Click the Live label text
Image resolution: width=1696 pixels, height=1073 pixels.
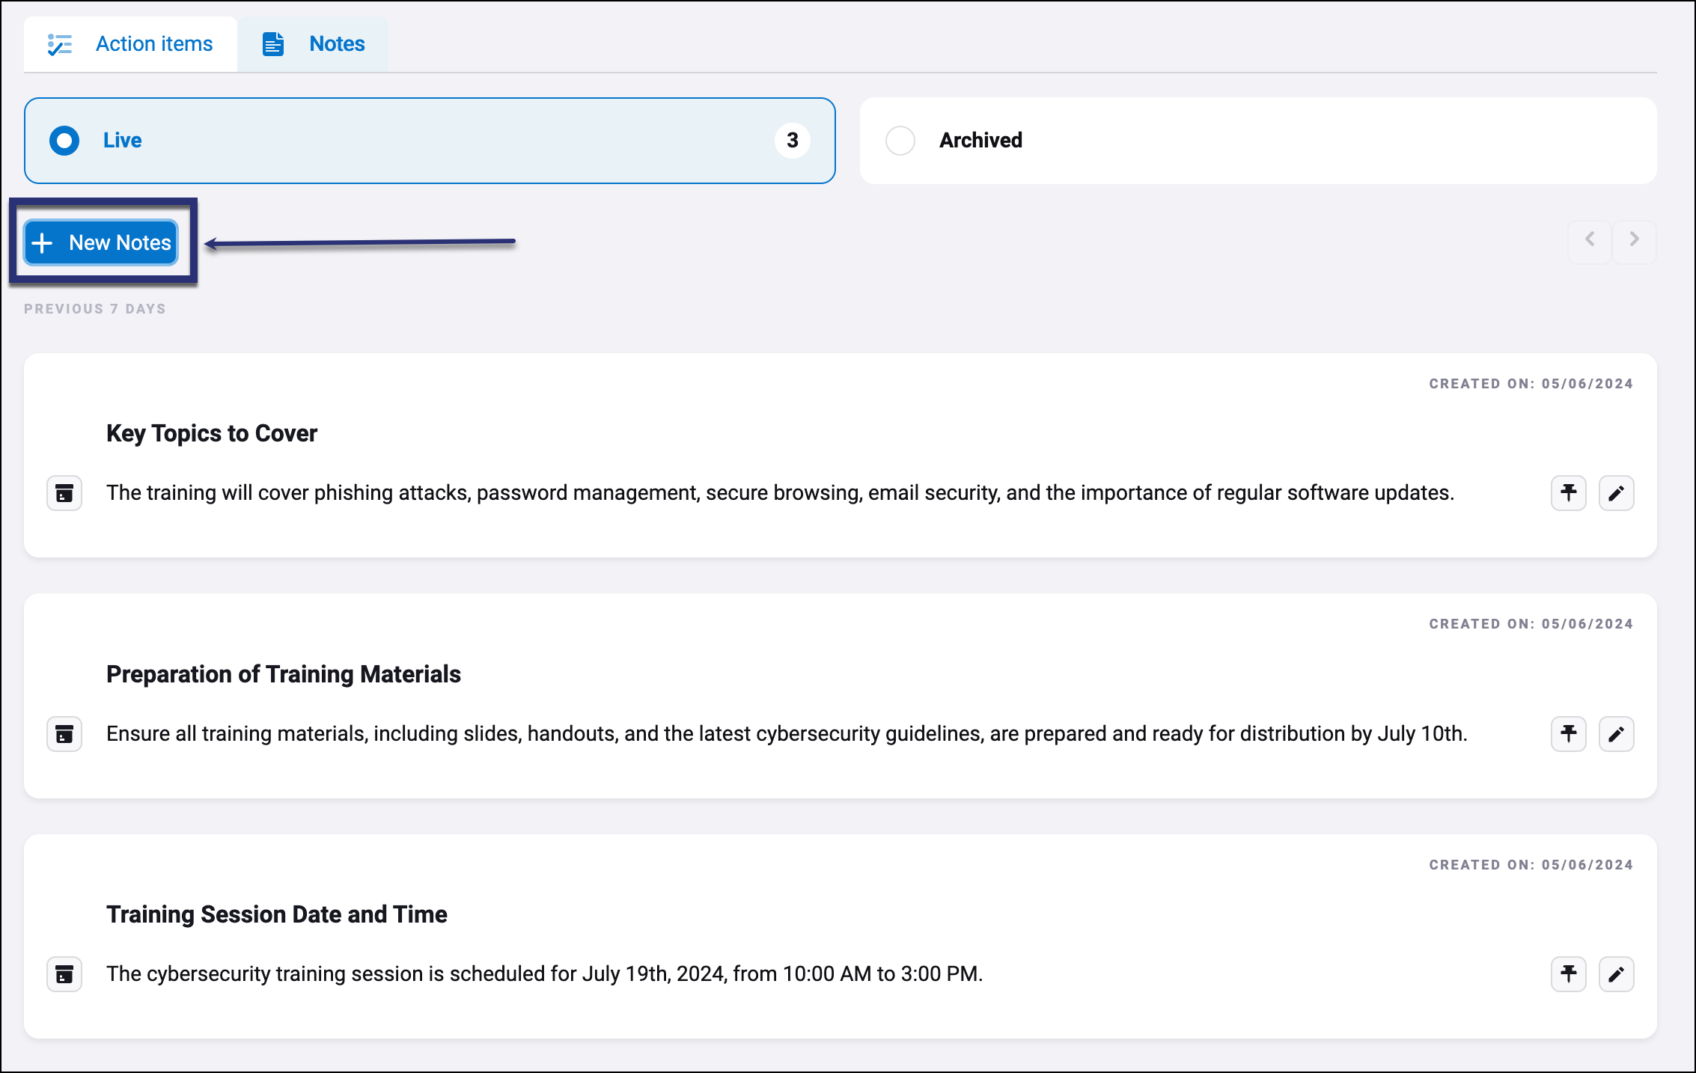coord(123,141)
